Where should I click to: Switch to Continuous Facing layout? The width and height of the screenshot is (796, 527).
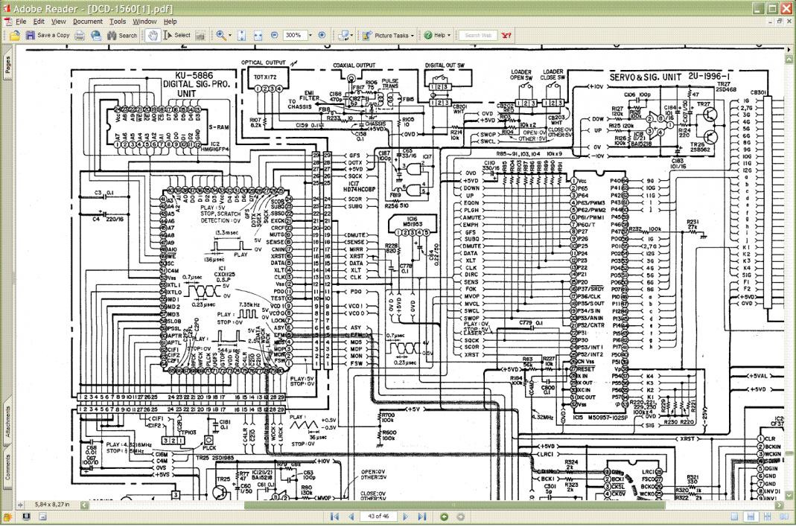(x=767, y=517)
